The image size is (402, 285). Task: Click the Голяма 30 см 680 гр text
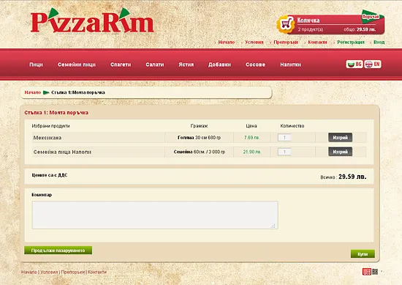200,138
